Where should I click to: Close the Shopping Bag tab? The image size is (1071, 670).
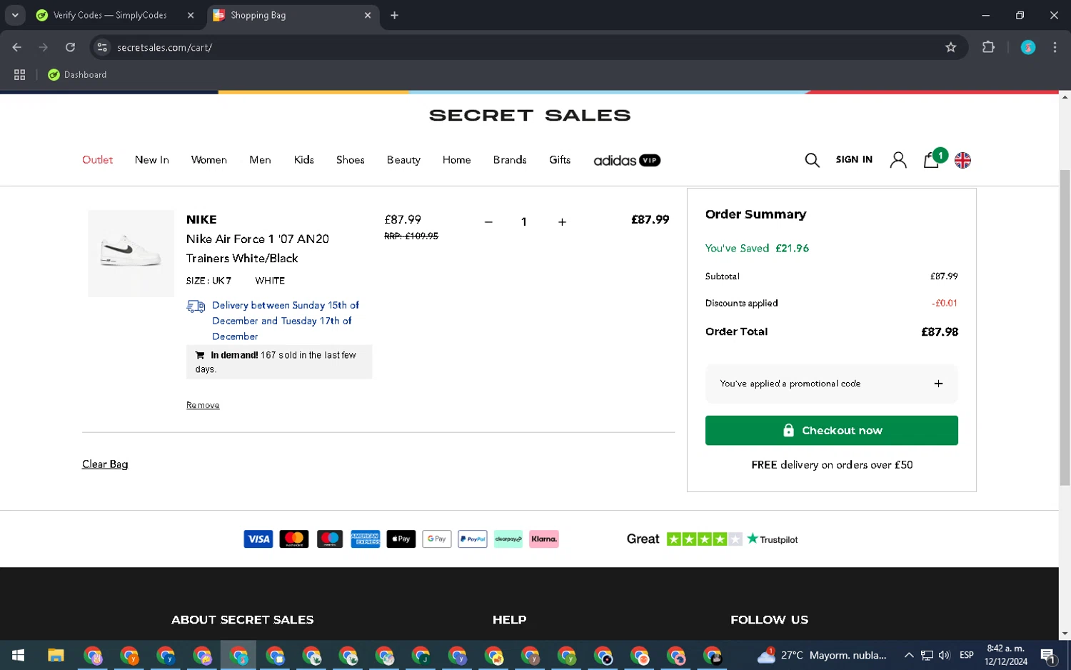[368, 15]
